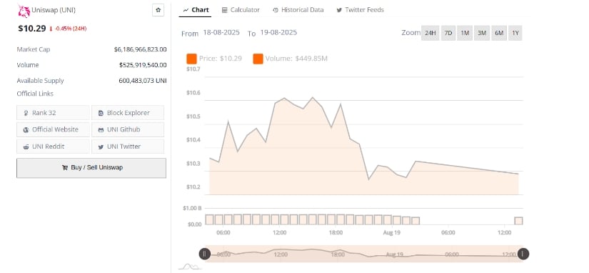Image resolution: width=589 pixels, height=273 pixels.
Task: Set zoom to 3M
Action: click(x=482, y=33)
